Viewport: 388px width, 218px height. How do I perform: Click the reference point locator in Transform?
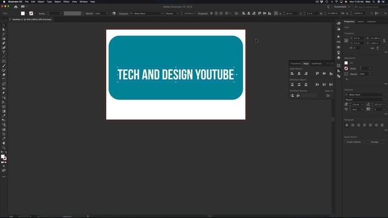[x=346, y=41]
